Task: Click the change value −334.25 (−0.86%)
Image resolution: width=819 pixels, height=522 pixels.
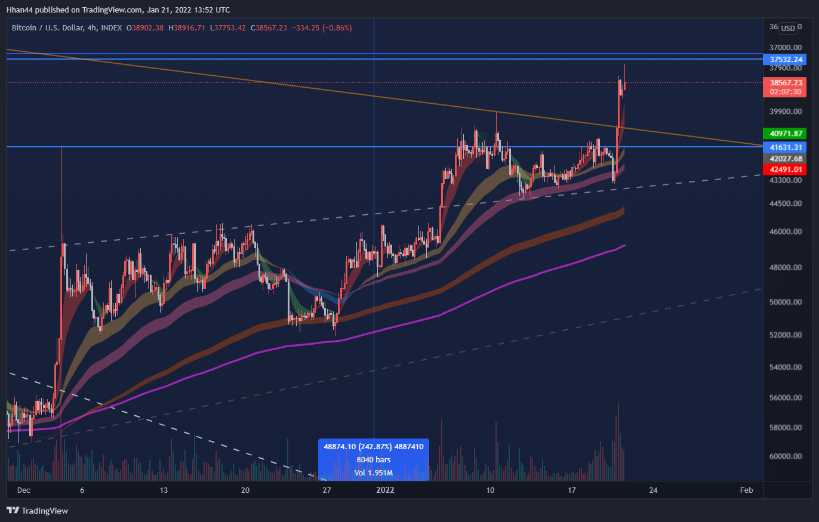Action: [x=322, y=28]
